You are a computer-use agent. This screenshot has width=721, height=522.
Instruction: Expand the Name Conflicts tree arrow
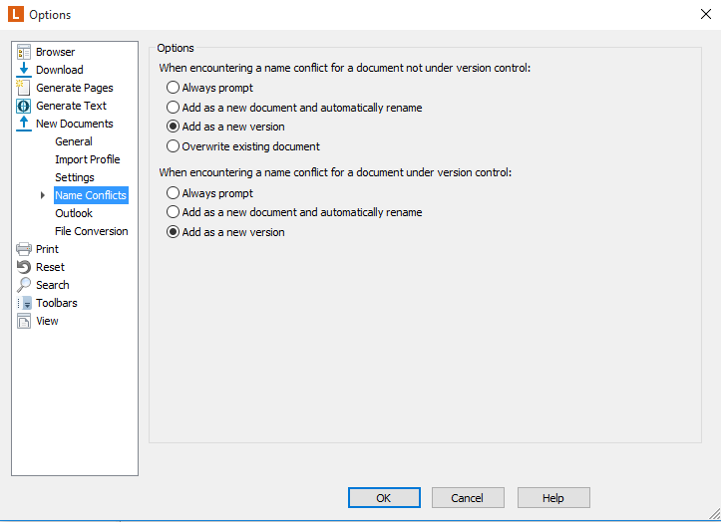click(42, 195)
